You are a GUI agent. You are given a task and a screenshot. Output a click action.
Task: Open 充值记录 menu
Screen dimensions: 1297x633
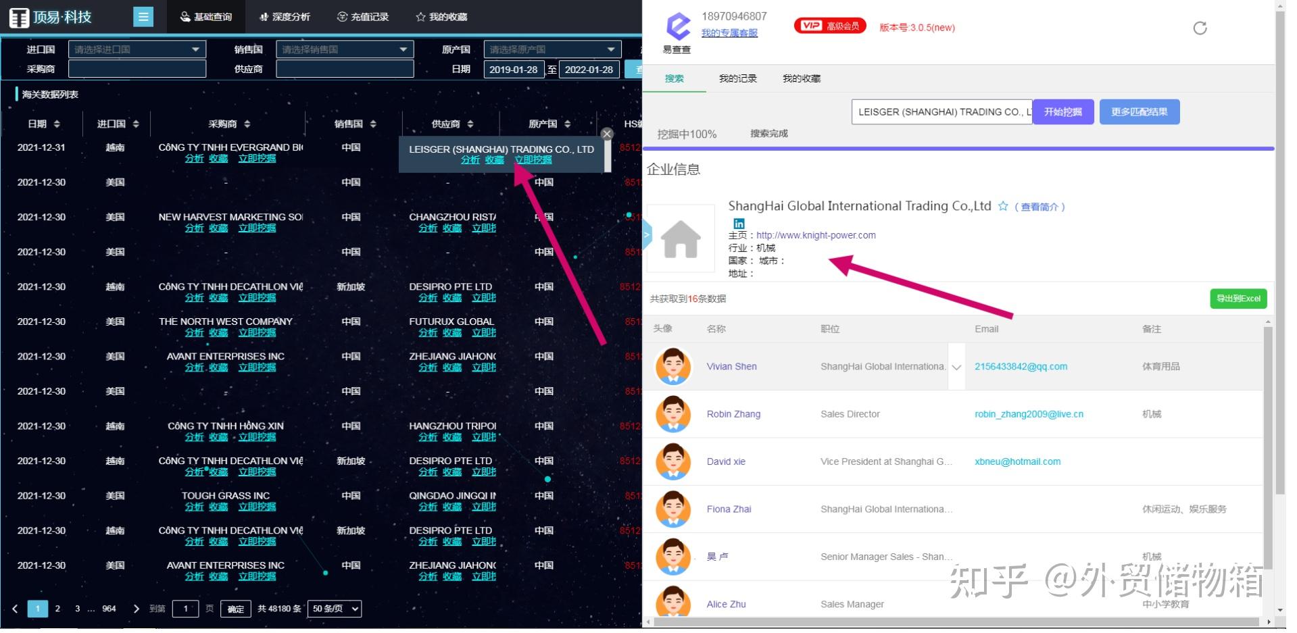(x=363, y=17)
